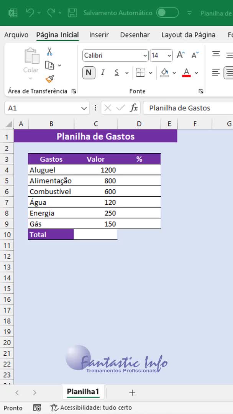Center align the cell text
This screenshot has height=414, width=233.
229,72
